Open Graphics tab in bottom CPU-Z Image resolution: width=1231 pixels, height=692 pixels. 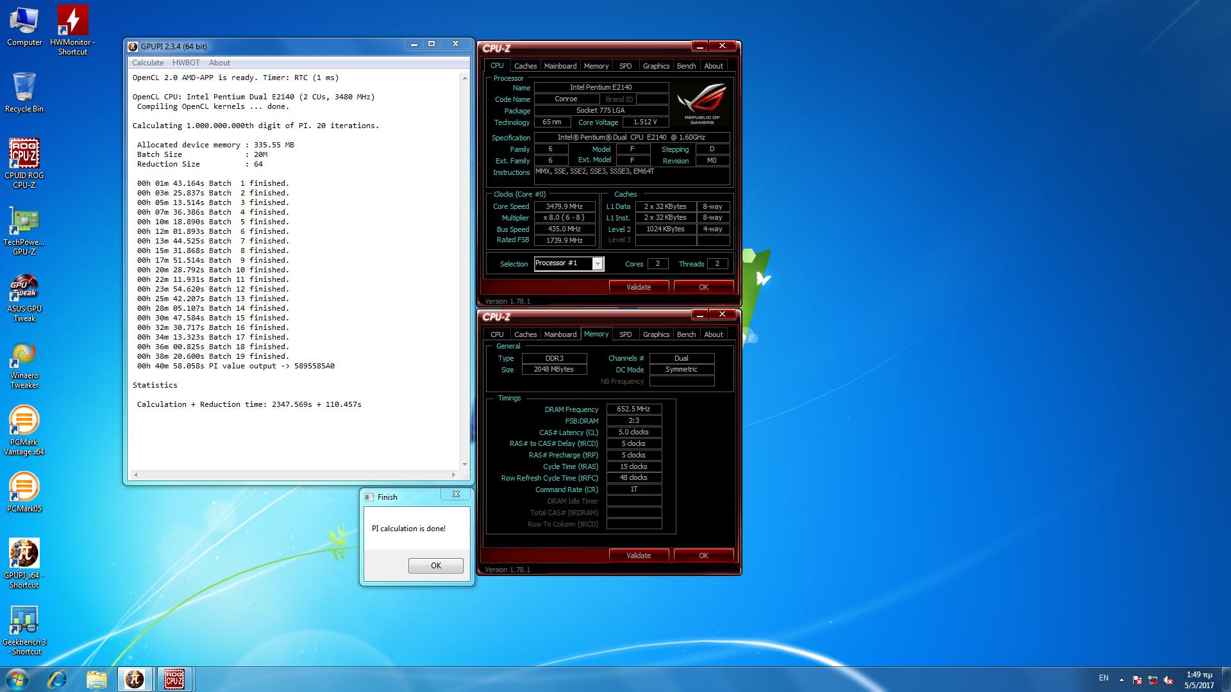pyautogui.click(x=656, y=334)
